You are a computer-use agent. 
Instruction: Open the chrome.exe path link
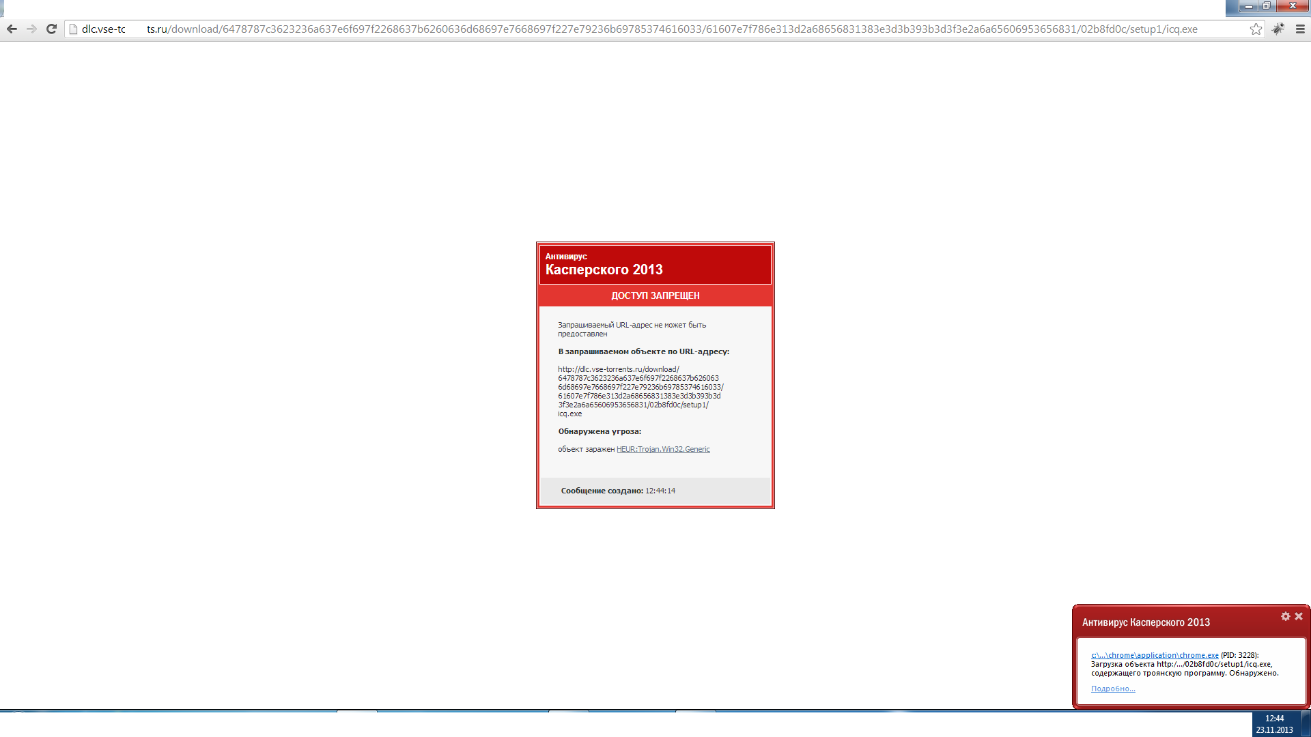[1155, 655]
